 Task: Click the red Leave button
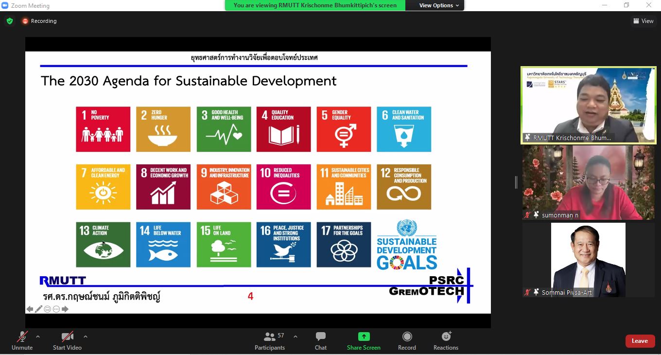point(640,341)
